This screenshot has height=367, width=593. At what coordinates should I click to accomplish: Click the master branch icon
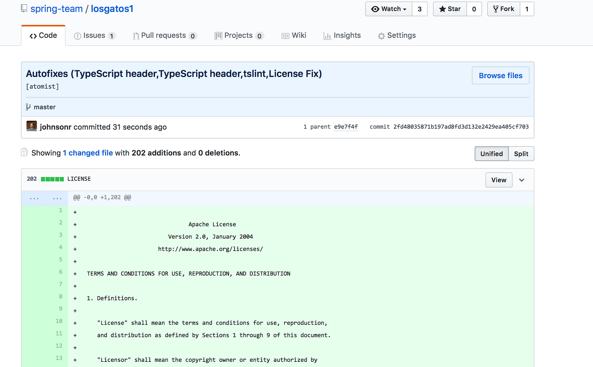click(28, 107)
